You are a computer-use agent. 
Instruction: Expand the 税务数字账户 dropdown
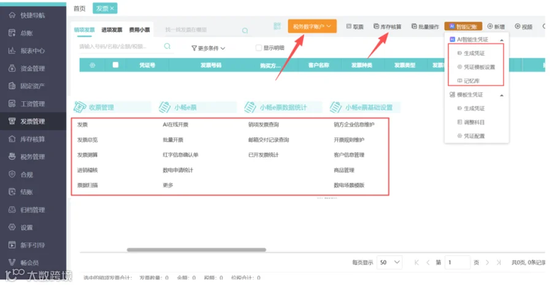[312, 26]
